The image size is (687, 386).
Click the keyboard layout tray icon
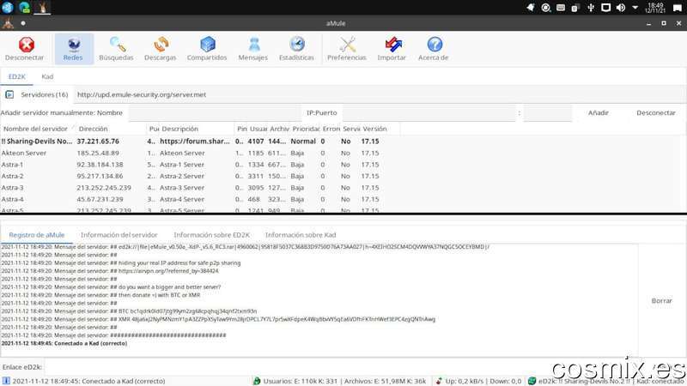point(561,8)
